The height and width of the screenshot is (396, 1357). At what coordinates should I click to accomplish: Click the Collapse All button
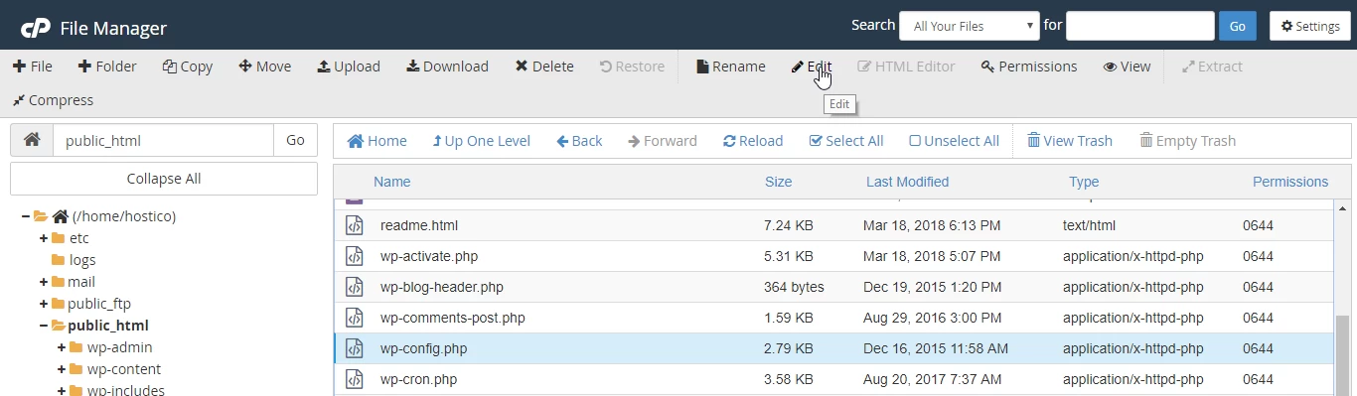[164, 179]
